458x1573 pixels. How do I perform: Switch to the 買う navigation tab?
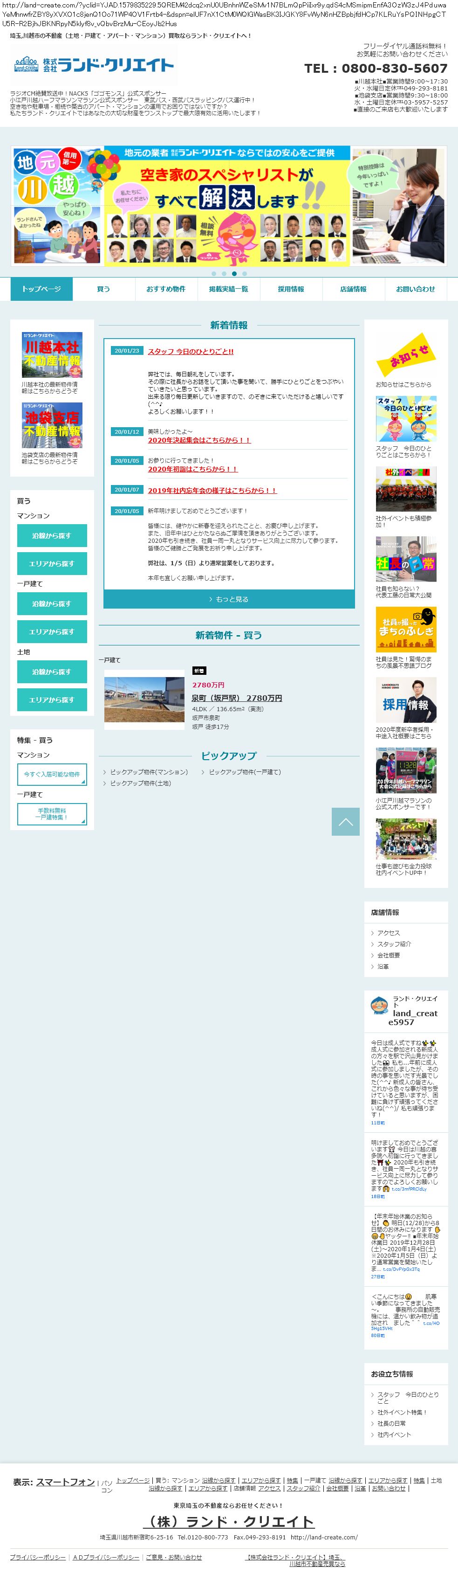(x=104, y=289)
